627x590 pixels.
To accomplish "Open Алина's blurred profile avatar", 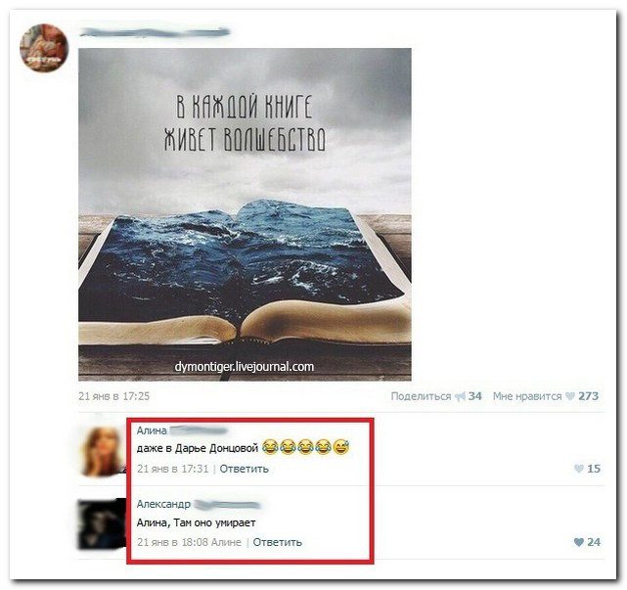I will click(102, 450).
